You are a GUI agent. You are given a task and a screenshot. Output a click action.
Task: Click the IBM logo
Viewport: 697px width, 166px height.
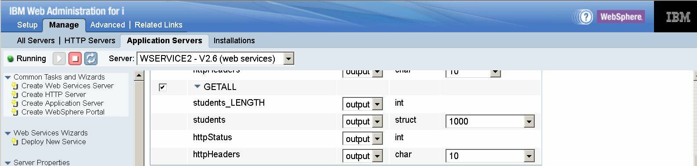pyautogui.click(x=678, y=17)
